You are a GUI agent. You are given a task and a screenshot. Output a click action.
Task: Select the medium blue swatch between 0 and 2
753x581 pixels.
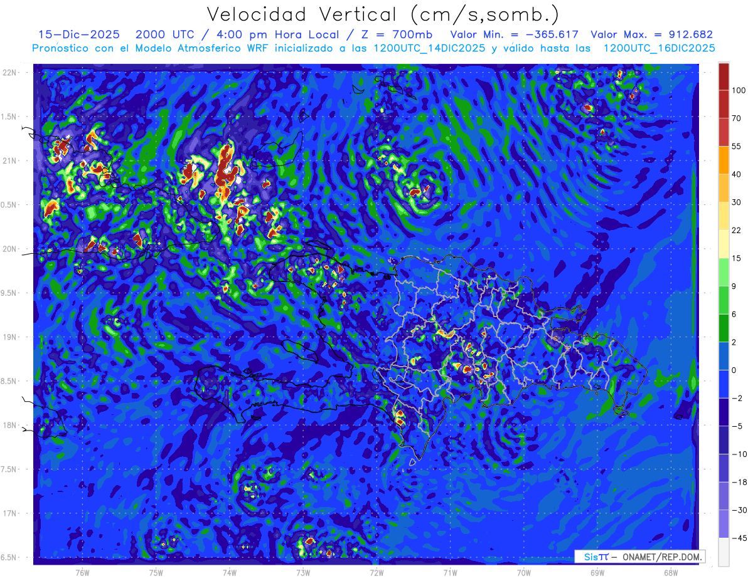point(724,355)
